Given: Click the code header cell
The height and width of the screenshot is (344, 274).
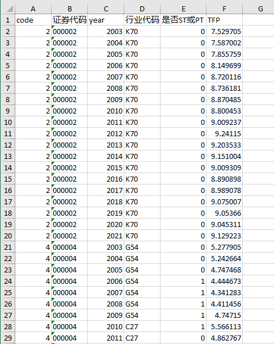Looking at the screenshot, I should (33, 20).
